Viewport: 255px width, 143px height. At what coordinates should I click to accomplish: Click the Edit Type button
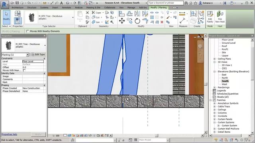38,54
